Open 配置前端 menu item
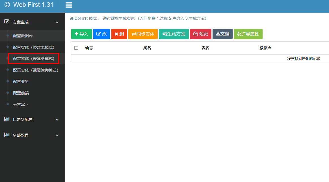Viewport: 329px width, 182px height. [32, 93]
